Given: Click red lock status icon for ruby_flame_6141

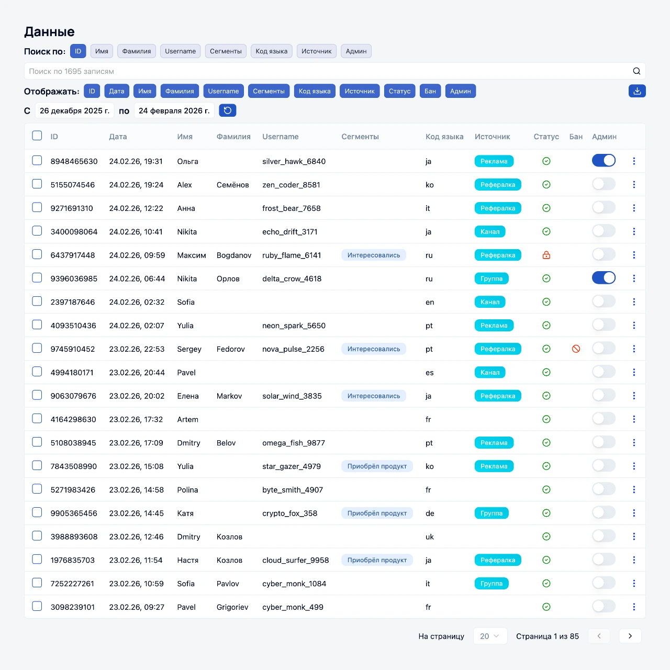Looking at the screenshot, I should [x=546, y=255].
